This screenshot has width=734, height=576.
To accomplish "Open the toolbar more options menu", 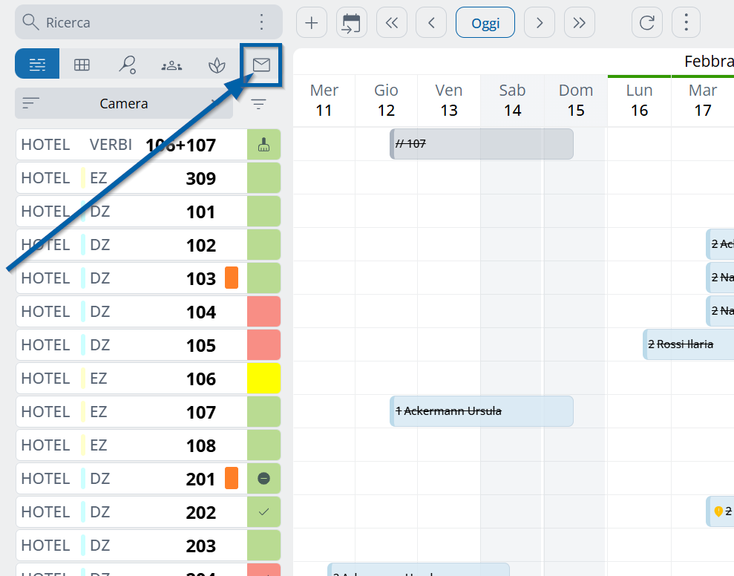I will tap(686, 23).
